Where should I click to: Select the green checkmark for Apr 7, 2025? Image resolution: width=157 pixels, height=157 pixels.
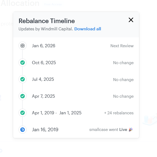23,96
